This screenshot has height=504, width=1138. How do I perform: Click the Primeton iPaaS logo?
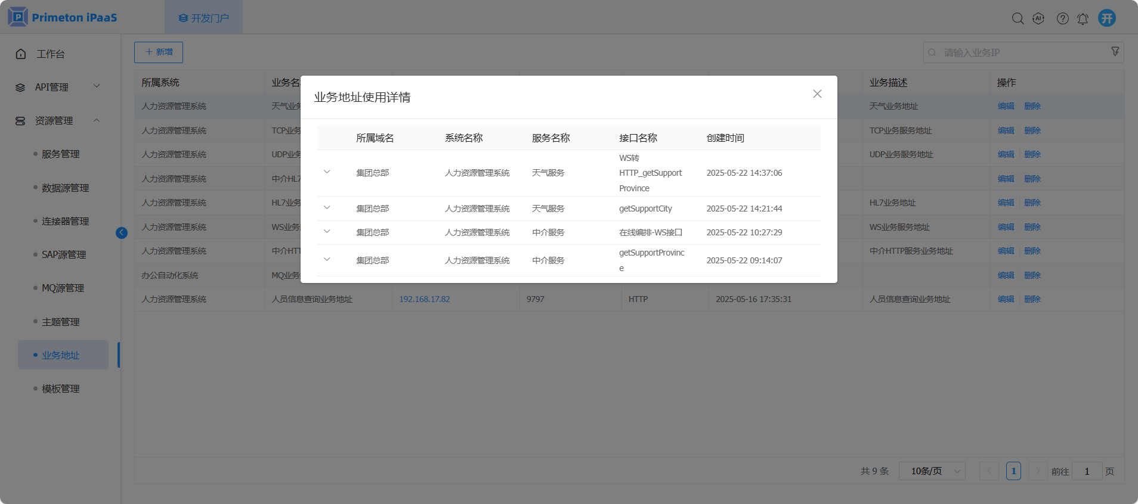[x=63, y=17]
